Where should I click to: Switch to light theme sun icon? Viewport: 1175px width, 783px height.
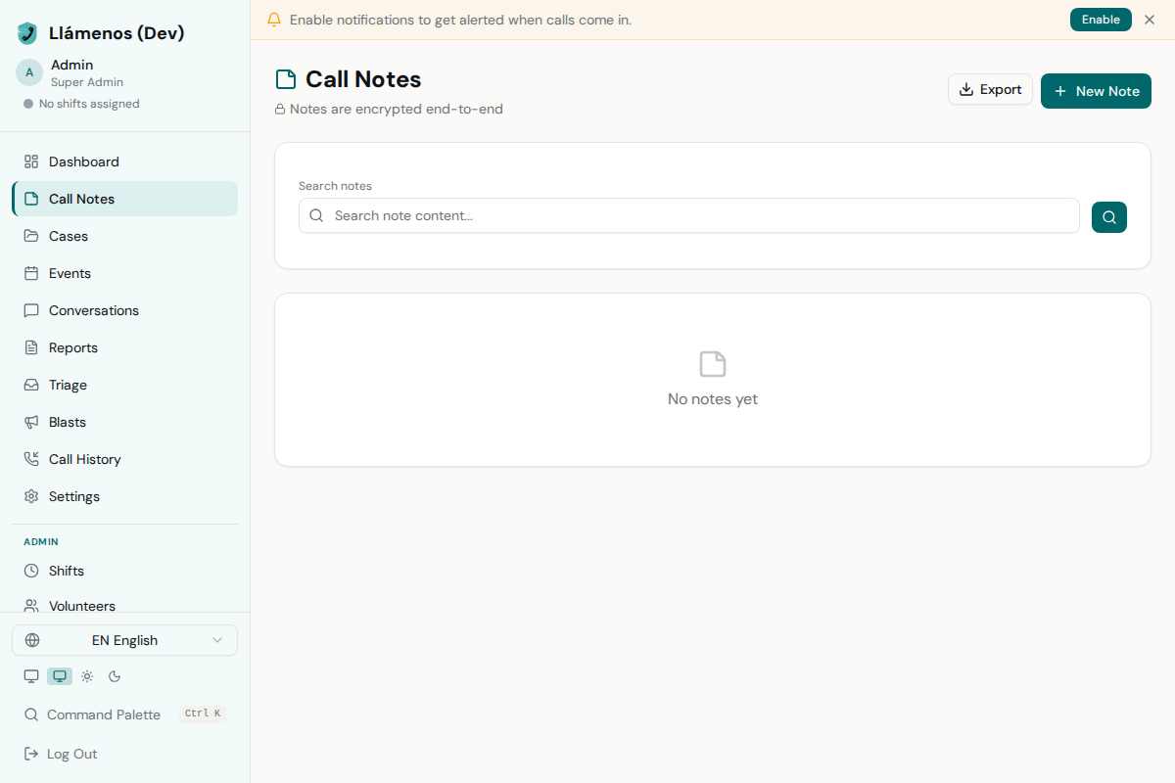[x=87, y=676]
